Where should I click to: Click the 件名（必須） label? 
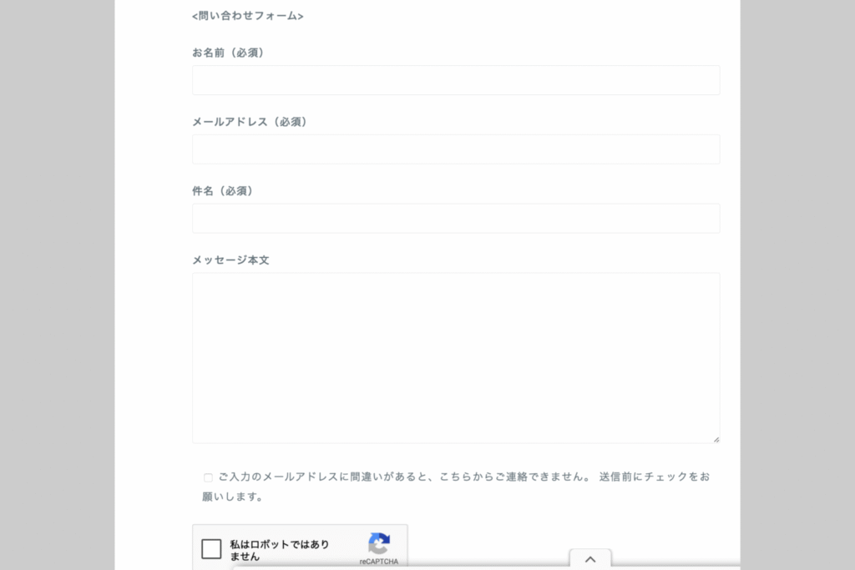tap(223, 191)
